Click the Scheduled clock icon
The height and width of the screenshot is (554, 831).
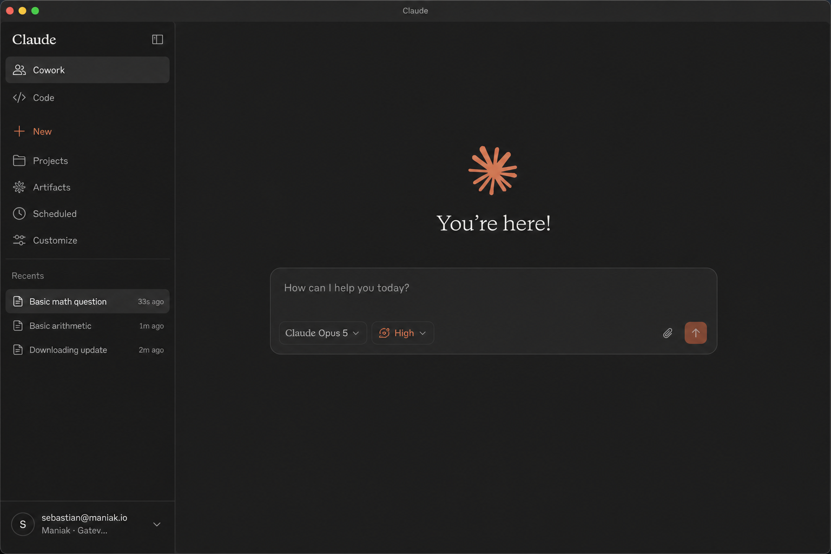19,214
